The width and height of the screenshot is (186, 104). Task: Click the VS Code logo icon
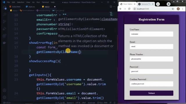coord(4,2)
